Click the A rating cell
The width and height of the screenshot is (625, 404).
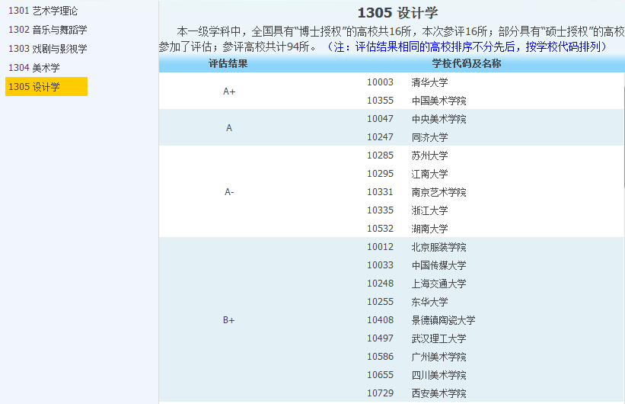tap(229, 128)
